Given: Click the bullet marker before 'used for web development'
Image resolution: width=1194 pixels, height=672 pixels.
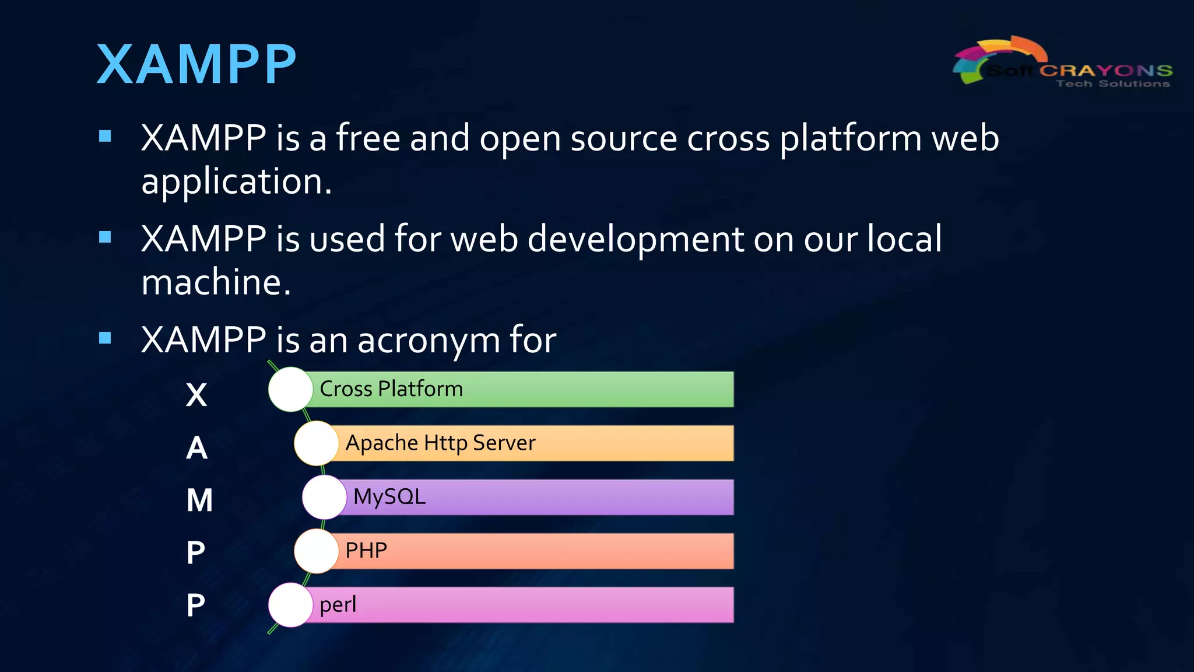Looking at the screenshot, I should point(105,237).
